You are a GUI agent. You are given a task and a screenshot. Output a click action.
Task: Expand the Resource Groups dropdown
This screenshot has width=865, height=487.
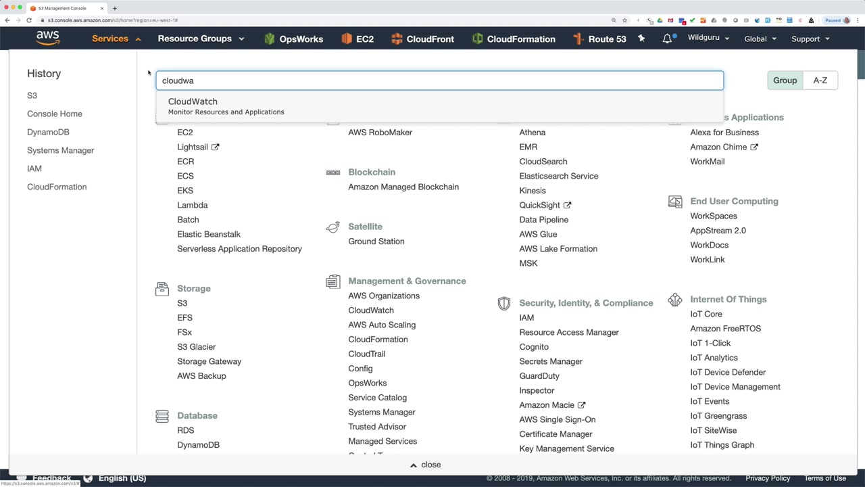pos(201,39)
